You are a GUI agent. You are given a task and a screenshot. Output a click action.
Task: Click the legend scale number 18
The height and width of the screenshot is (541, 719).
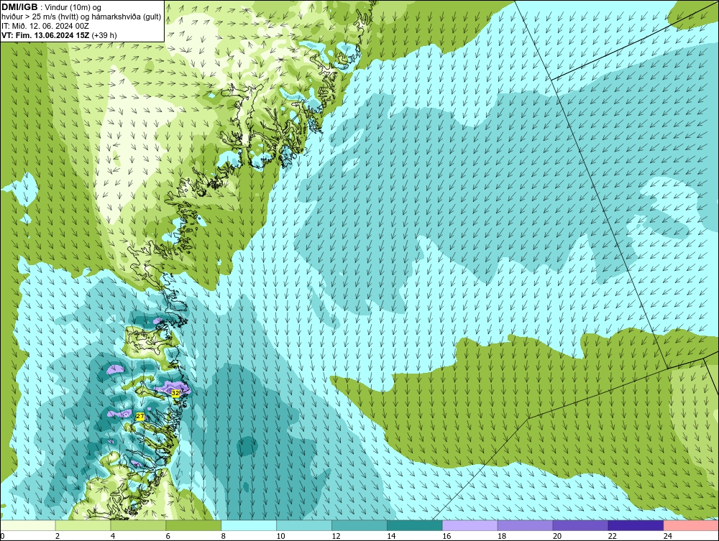pos(502,536)
